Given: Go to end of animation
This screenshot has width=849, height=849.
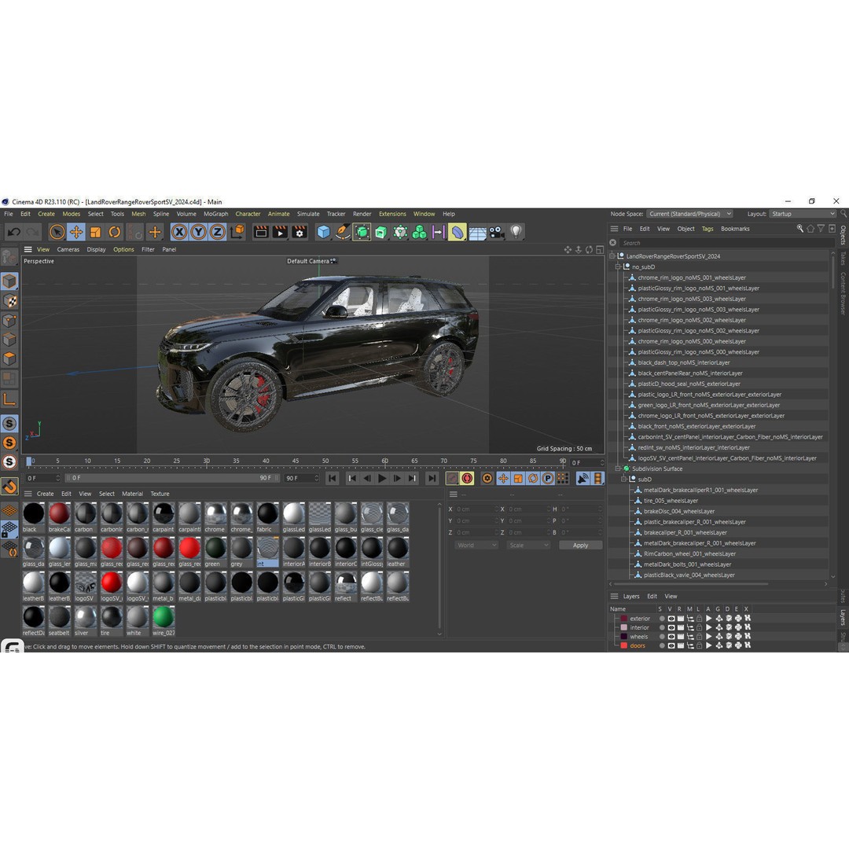Looking at the screenshot, I should pyautogui.click(x=432, y=479).
